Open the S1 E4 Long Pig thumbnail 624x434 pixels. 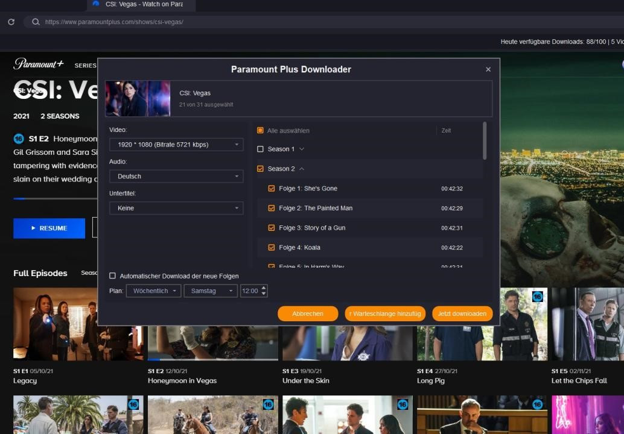pyautogui.click(x=482, y=324)
